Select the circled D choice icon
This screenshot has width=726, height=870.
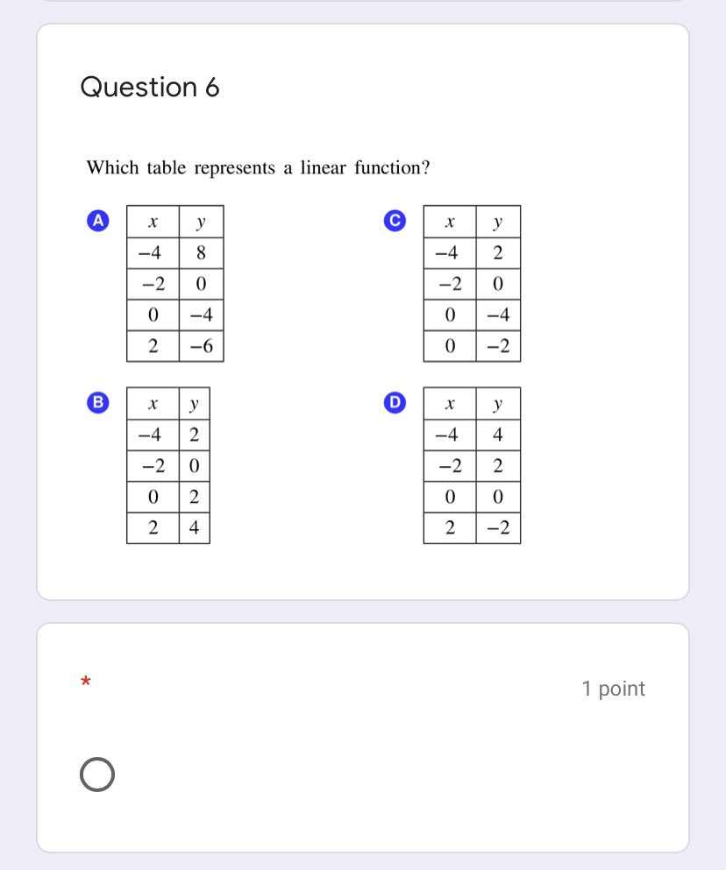point(395,402)
